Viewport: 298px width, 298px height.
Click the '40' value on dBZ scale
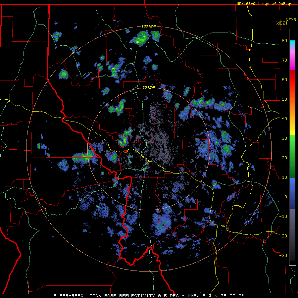click(284, 119)
